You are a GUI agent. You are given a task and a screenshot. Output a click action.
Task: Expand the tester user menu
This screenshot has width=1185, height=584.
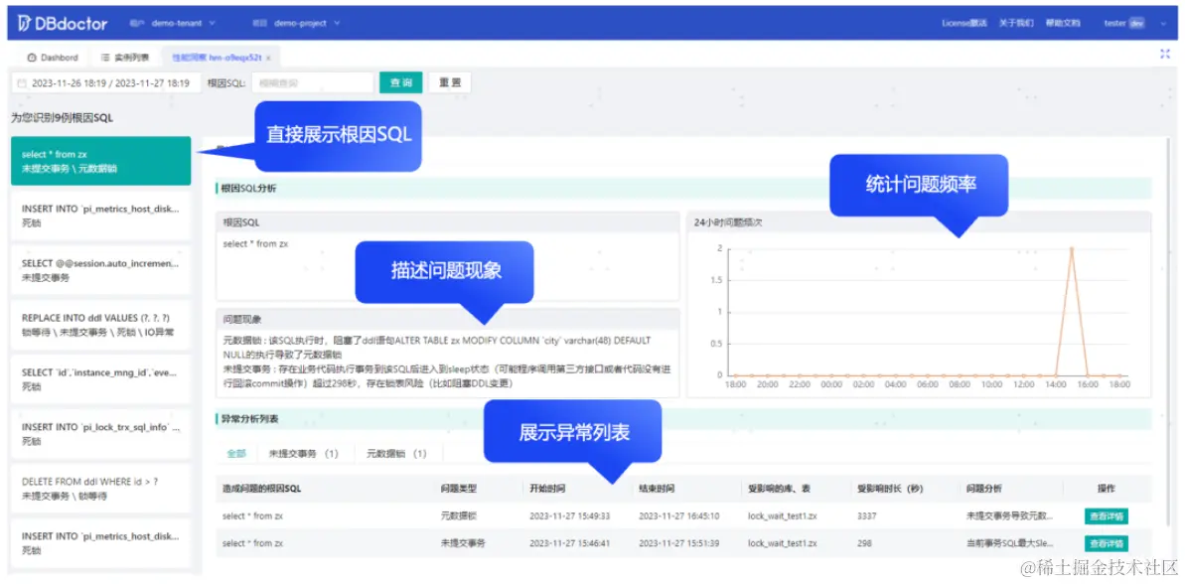tap(1135, 24)
